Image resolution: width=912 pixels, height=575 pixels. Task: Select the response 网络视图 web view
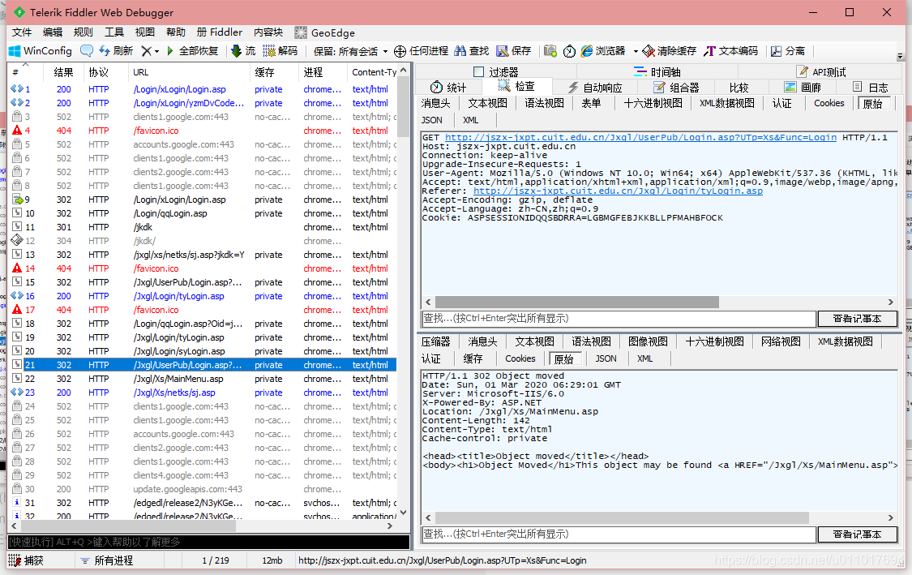[781, 342]
